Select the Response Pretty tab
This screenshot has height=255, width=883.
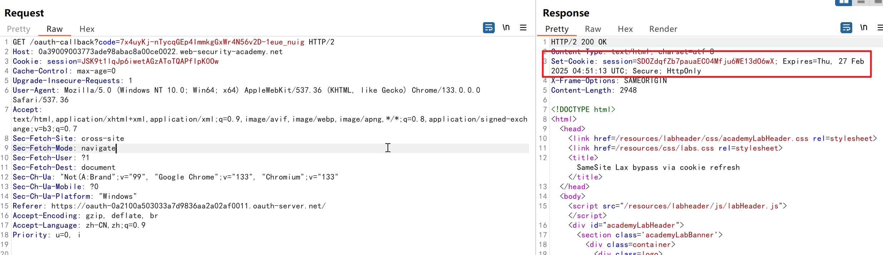(557, 29)
